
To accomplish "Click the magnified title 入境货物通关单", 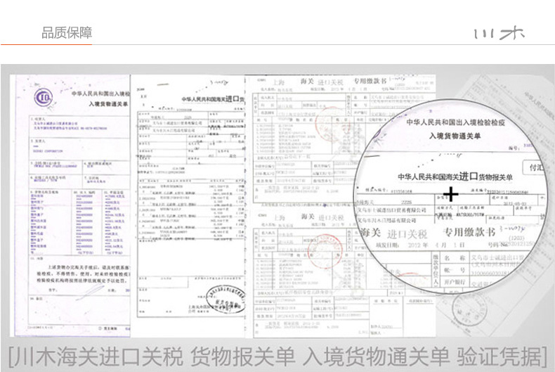I will [455, 136].
